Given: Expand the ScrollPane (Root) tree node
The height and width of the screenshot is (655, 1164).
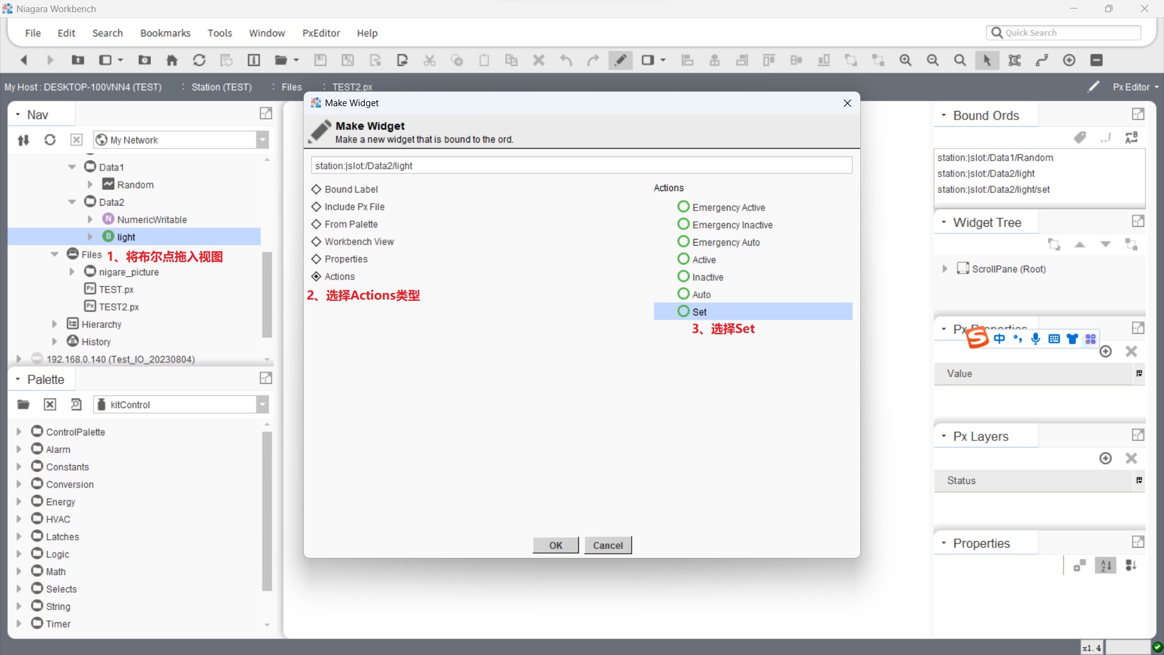Looking at the screenshot, I should click(945, 269).
